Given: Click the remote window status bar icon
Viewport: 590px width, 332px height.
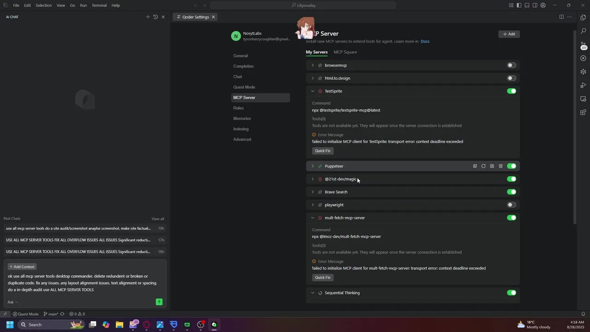Looking at the screenshot, I should (5, 314).
